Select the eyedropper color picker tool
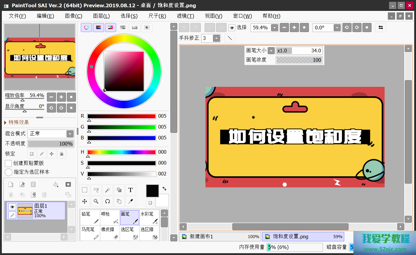Screen dimensions: 416x255 pos(130,201)
